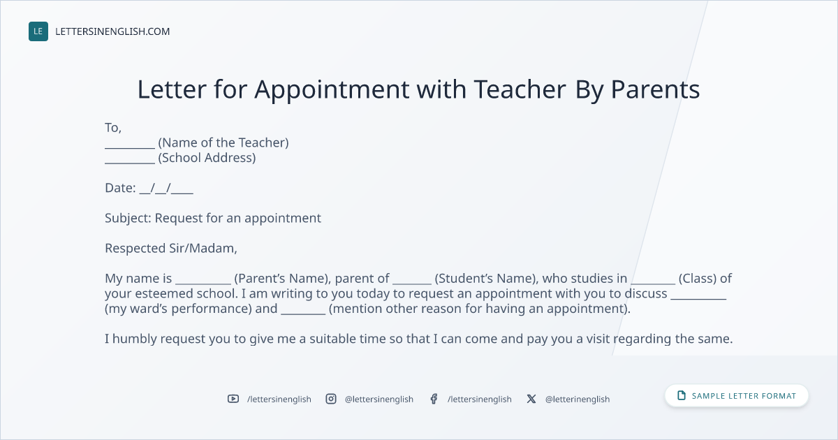
Task: Click the Subject: Request for an appointment line
Action: click(213, 218)
